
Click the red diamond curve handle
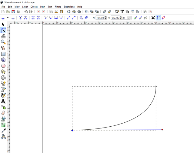pyautogui.click(x=162, y=130)
